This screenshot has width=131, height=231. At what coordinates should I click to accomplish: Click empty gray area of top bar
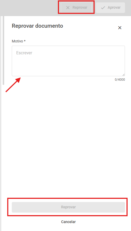tap(29, 8)
